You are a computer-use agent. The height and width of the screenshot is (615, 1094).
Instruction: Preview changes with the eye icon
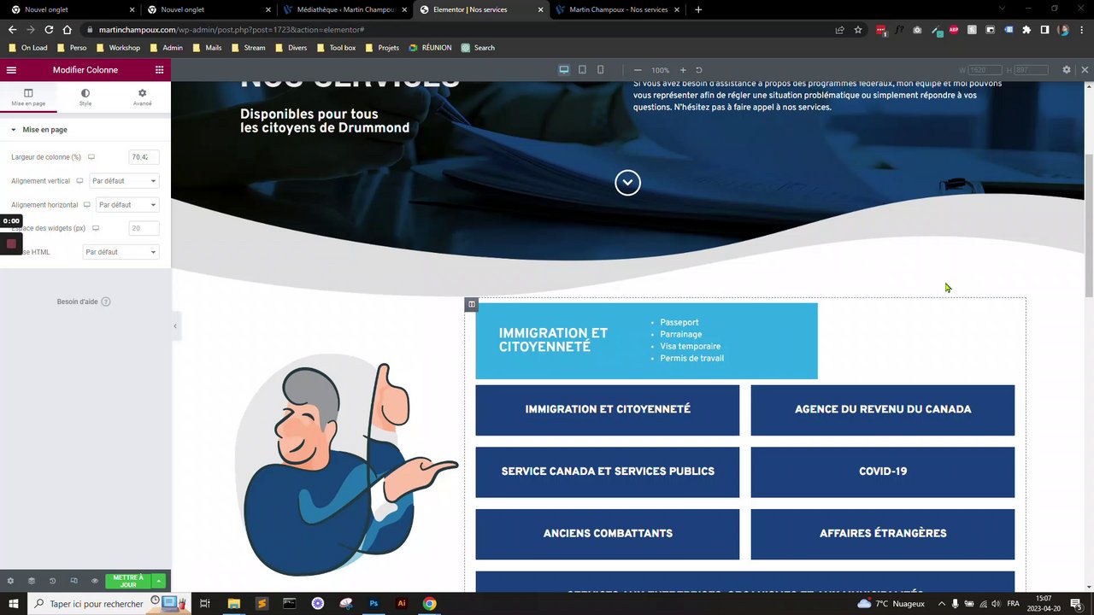coord(95,581)
